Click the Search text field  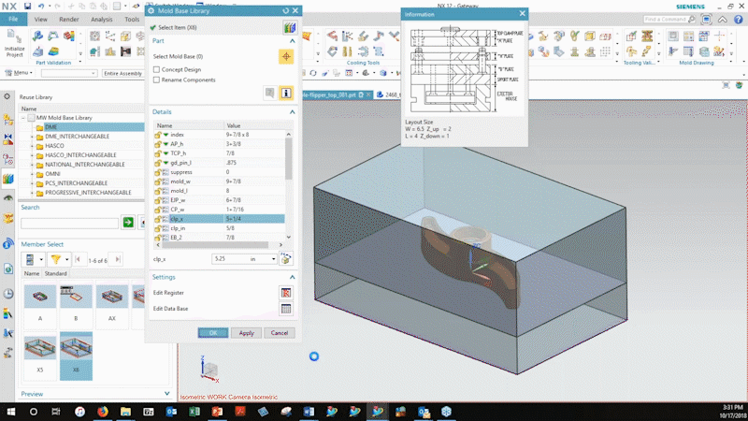pos(69,223)
